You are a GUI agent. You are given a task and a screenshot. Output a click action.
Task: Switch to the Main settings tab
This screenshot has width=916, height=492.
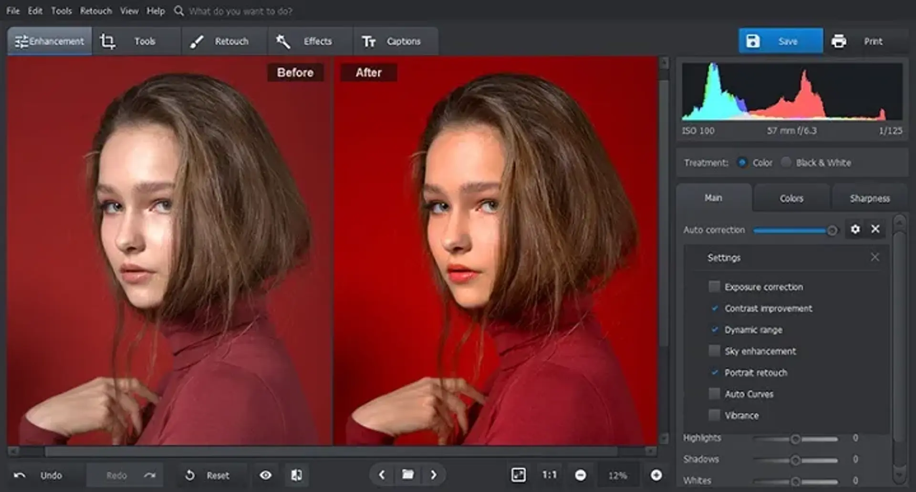[x=713, y=197]
